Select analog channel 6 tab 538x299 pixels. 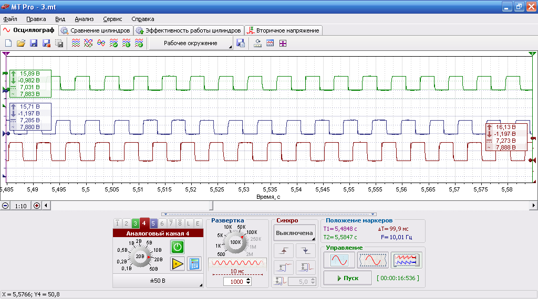tap(162, 223)
